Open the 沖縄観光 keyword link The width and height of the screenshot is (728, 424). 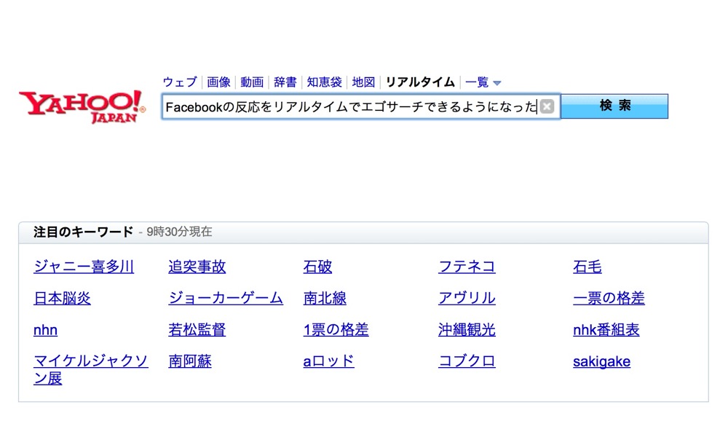coord(467,330)
